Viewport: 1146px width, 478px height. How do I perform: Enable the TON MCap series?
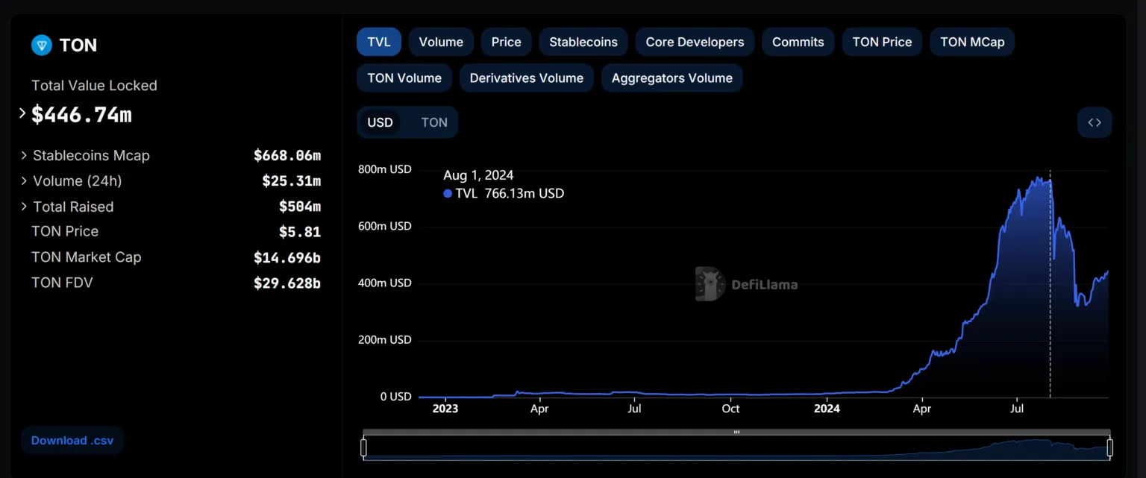[x=972, y=42]
